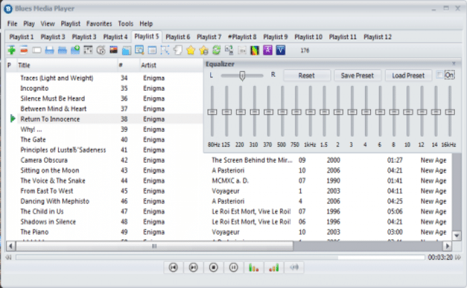This screenshot has width=467, height=288.
Task: Click the Reset equalizer button
Action: pos(307,75)
